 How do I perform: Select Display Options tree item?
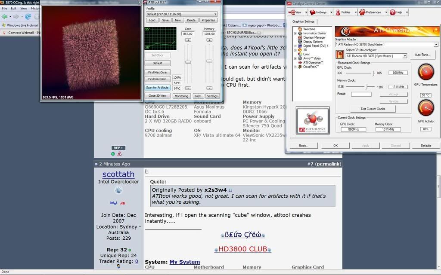(x=313, y=42)
